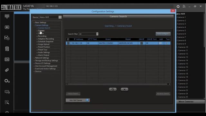Close the Configuration Settings dialog
The image size is (206, 116).
coord(173,11)
